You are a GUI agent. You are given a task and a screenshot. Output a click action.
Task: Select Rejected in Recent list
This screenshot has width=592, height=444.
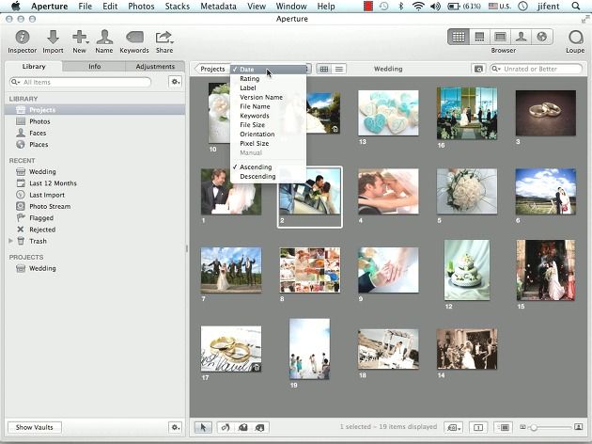click(42, 230)
